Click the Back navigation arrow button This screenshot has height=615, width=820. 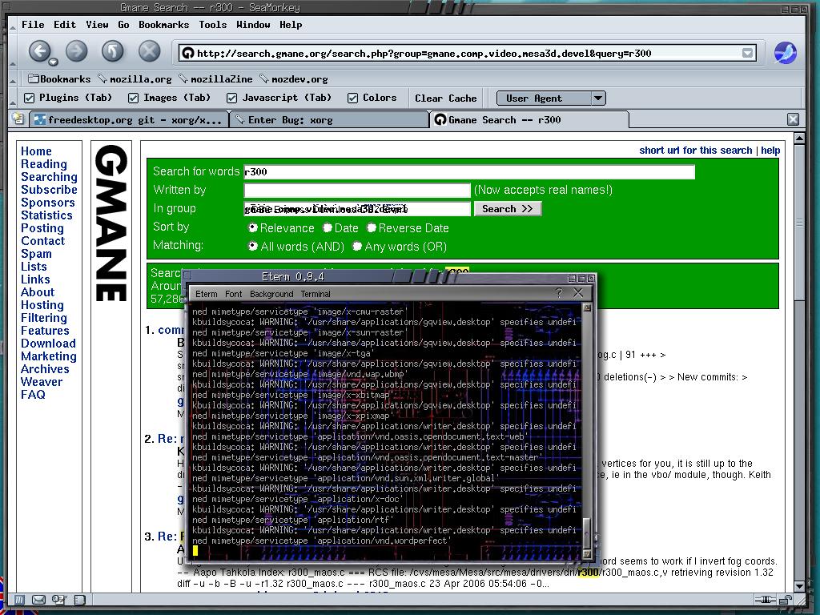[39, 52]
